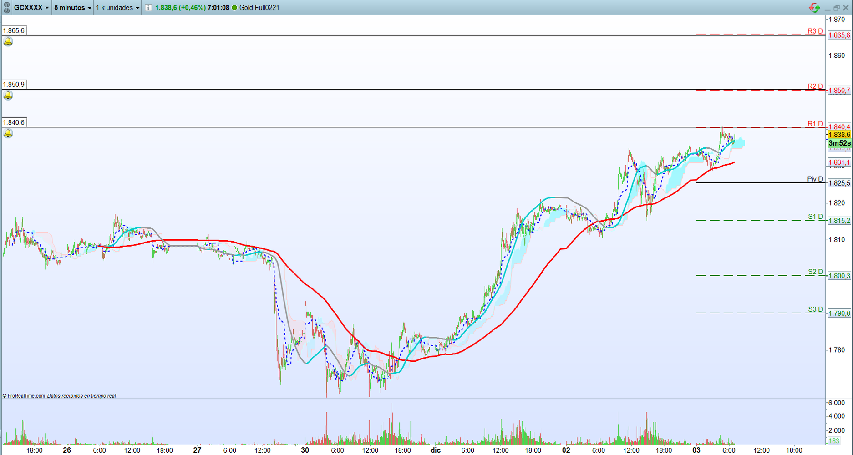
Task: Restore the chart window size
Action: click(837, 8)
